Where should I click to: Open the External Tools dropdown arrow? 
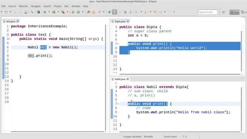pyautogui.click(x=68, y=12)
